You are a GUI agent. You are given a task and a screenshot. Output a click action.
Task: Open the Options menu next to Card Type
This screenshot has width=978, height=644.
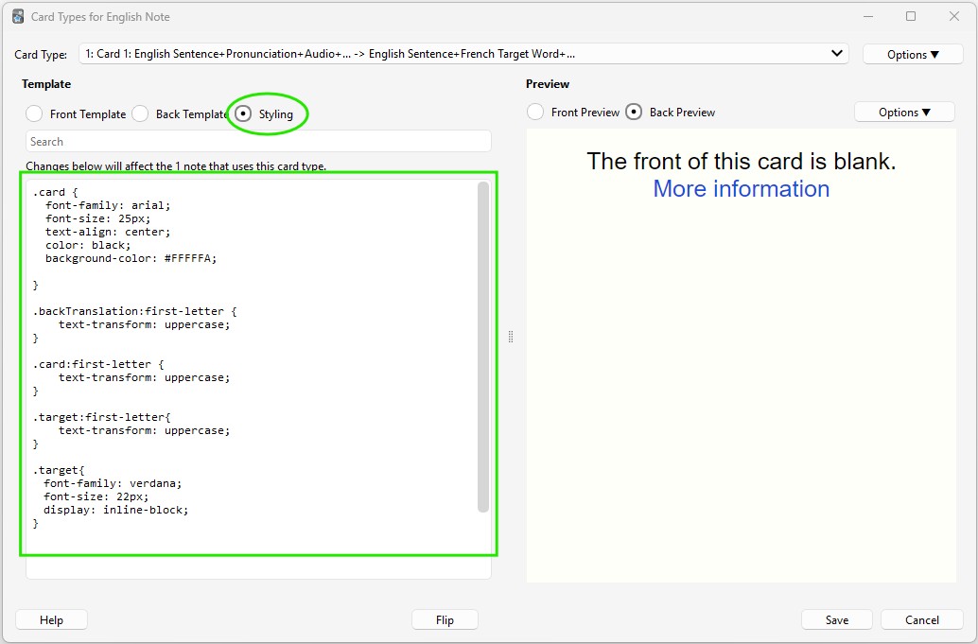point(913,54)
